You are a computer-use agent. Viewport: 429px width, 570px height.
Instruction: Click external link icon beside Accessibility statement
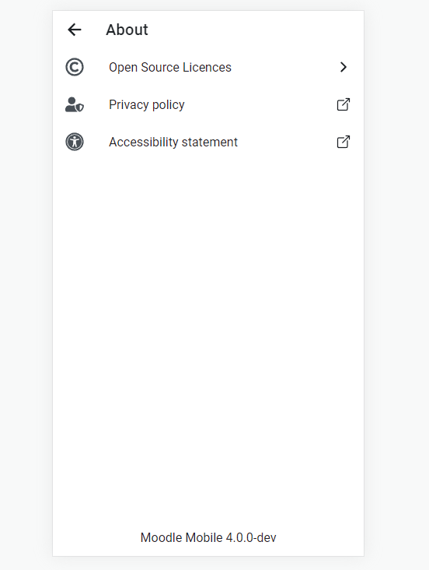click(344, 142)
